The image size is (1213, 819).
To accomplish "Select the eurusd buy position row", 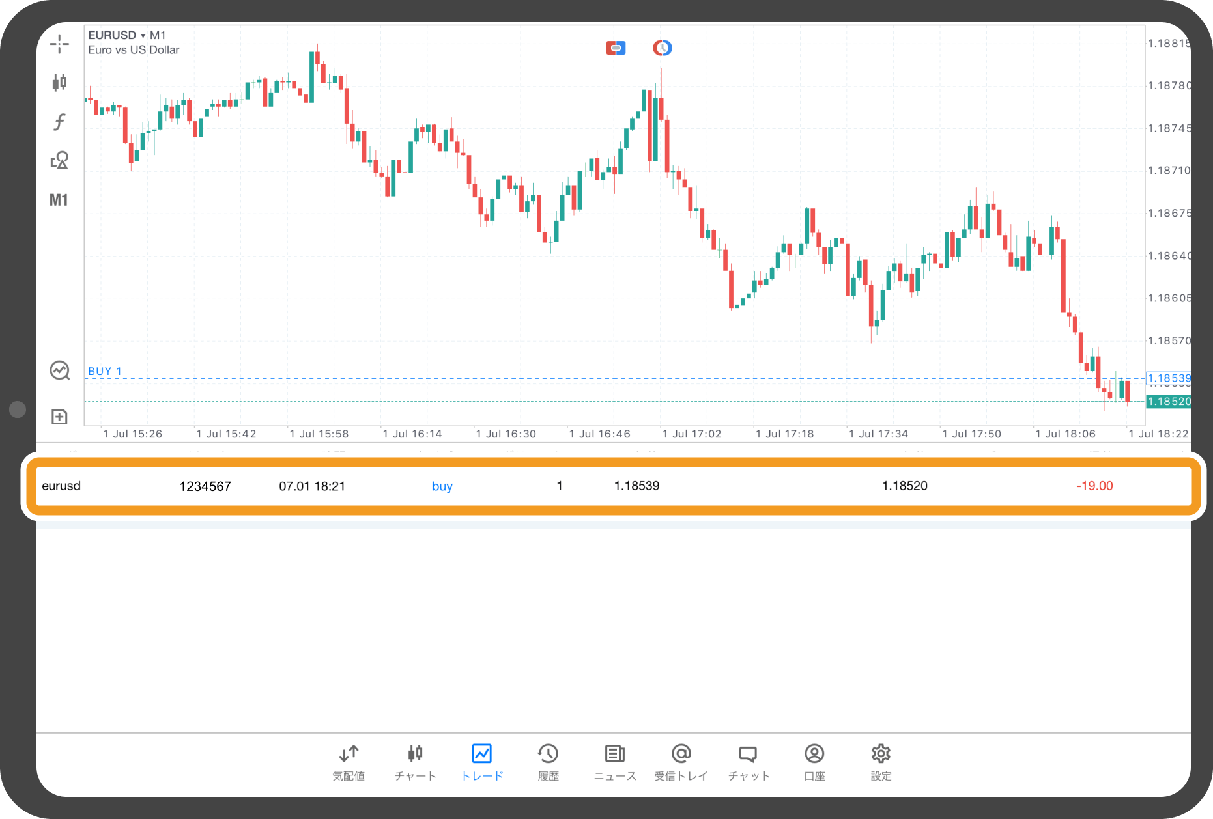I will 612,486.
